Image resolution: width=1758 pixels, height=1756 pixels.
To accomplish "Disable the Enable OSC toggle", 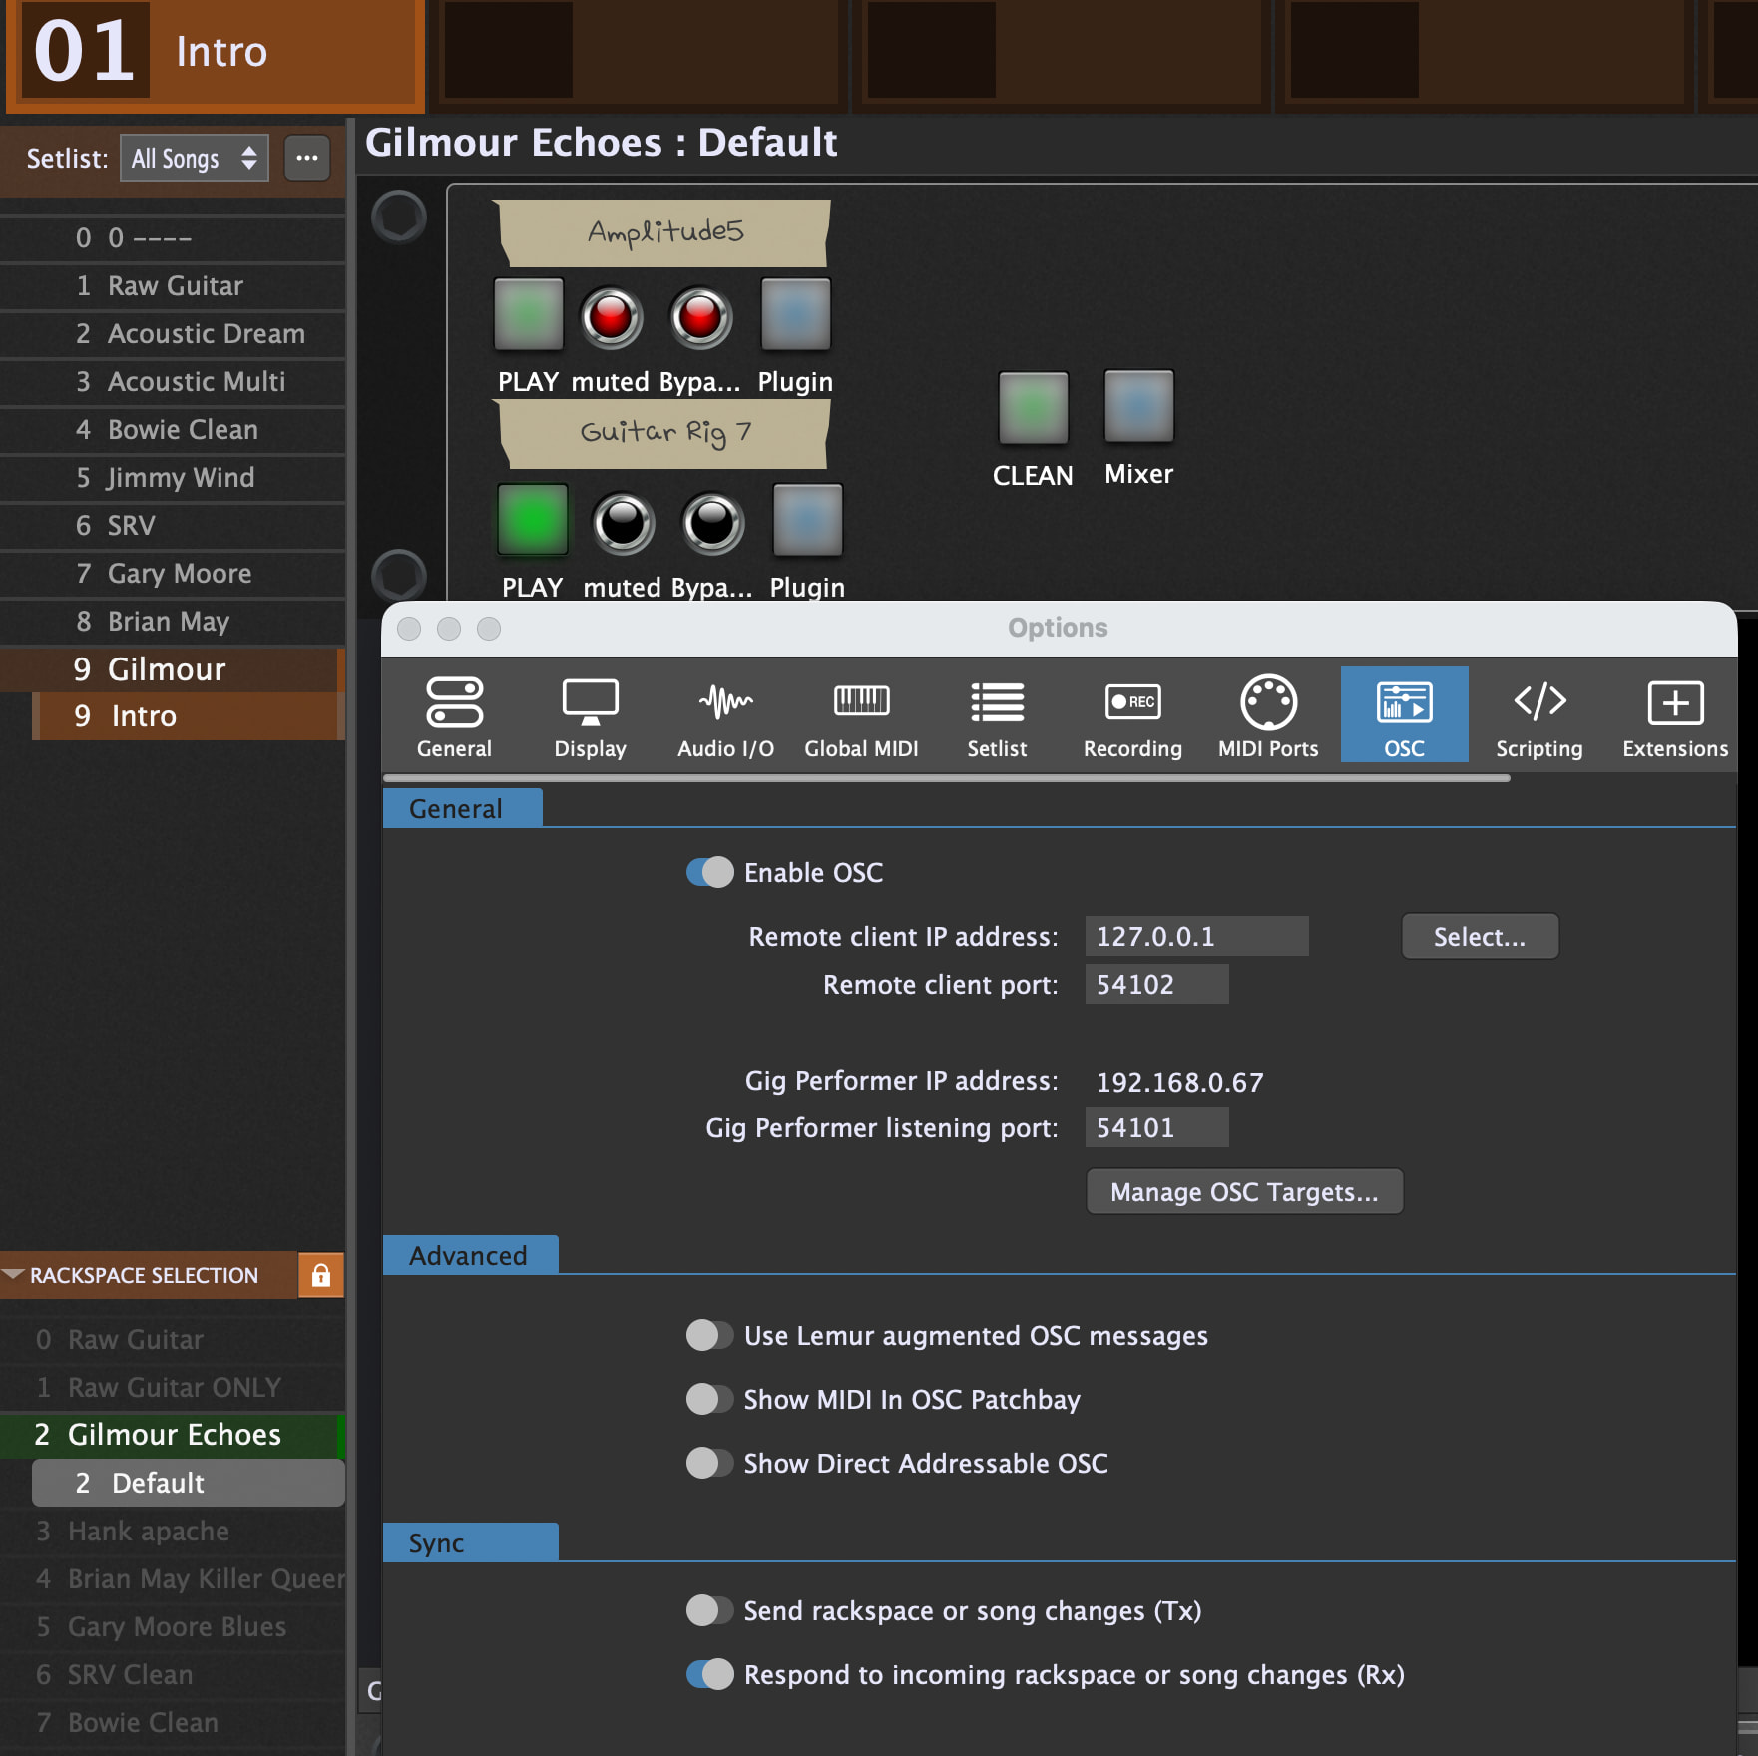I will pyautogui.click(x=710, y=872).
